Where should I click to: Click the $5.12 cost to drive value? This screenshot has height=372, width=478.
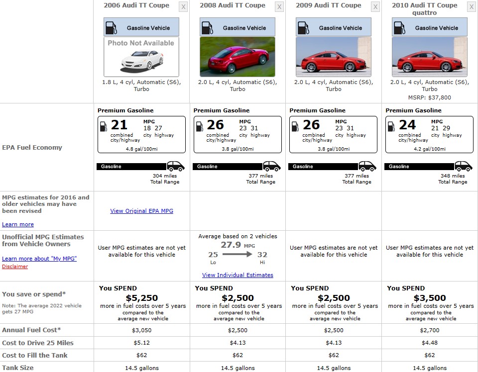click(x=142, y=343)
